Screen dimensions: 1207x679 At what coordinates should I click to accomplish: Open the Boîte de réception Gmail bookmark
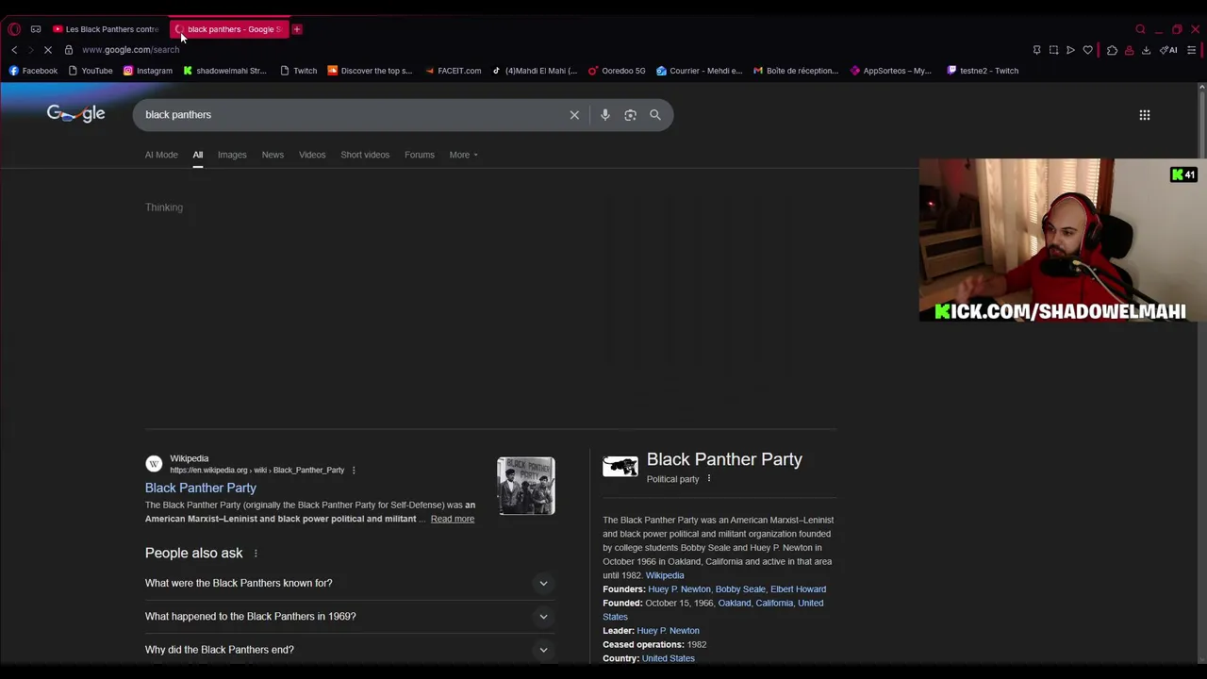point(797,71)
